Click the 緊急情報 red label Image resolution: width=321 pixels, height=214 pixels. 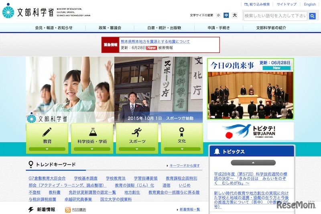(x=110, y=45)
